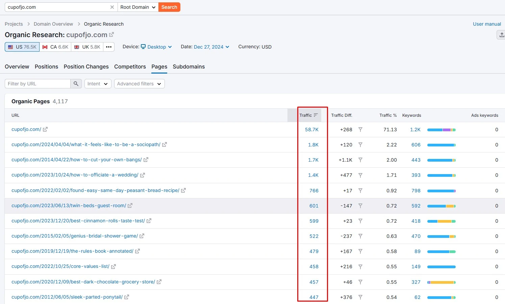This screenshot has height=304, width=505.
Task: Open external link icon for twin-beds-guest-room URL
Action: pyautogui.click(x=130, y=205)
